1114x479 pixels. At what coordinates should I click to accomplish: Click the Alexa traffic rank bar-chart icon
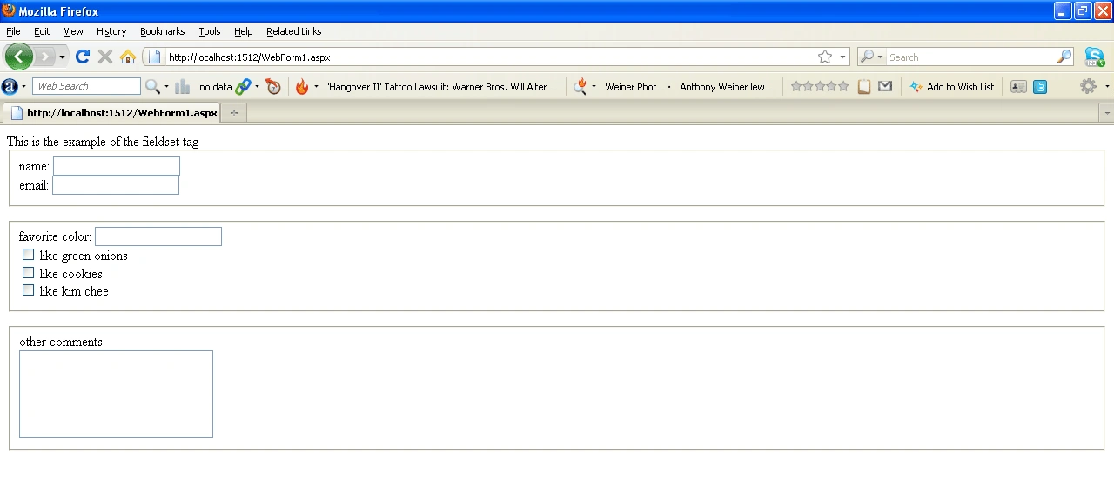183,86
